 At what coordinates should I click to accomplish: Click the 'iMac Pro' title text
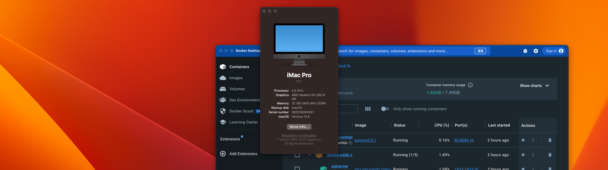tap(299, 75)
